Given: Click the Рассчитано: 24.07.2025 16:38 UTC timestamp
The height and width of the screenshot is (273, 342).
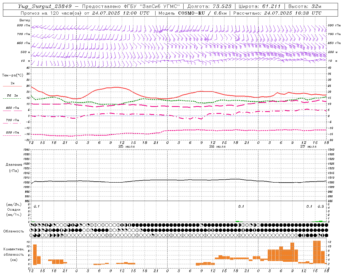Looking at the screenshot, I should [x=277, y=13].
